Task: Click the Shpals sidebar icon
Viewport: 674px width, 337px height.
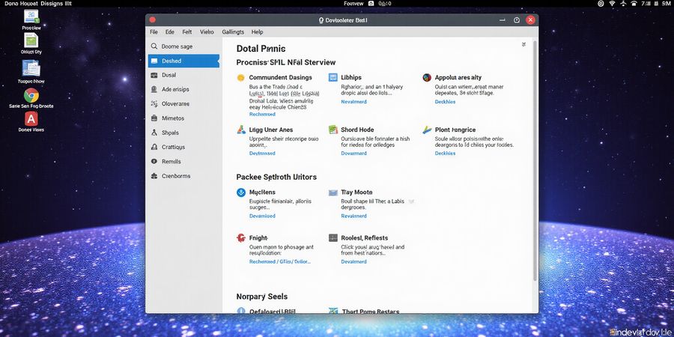Action: (154, 133)
